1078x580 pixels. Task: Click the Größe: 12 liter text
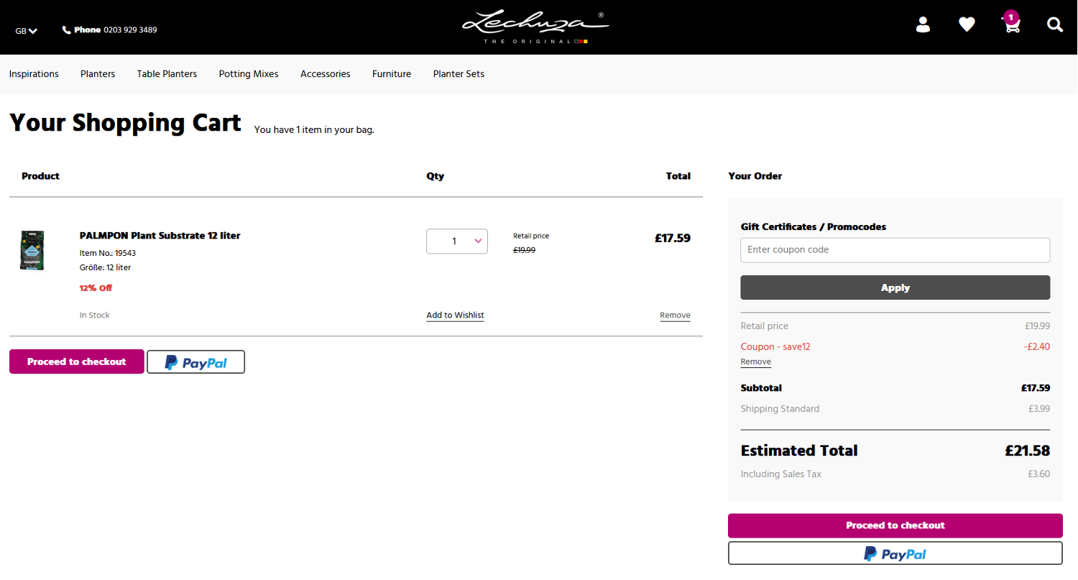pyautogui.click(x=105, y=267)
